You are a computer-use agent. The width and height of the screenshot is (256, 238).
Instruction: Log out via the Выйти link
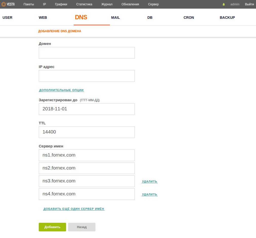click(x=249, y=4)
